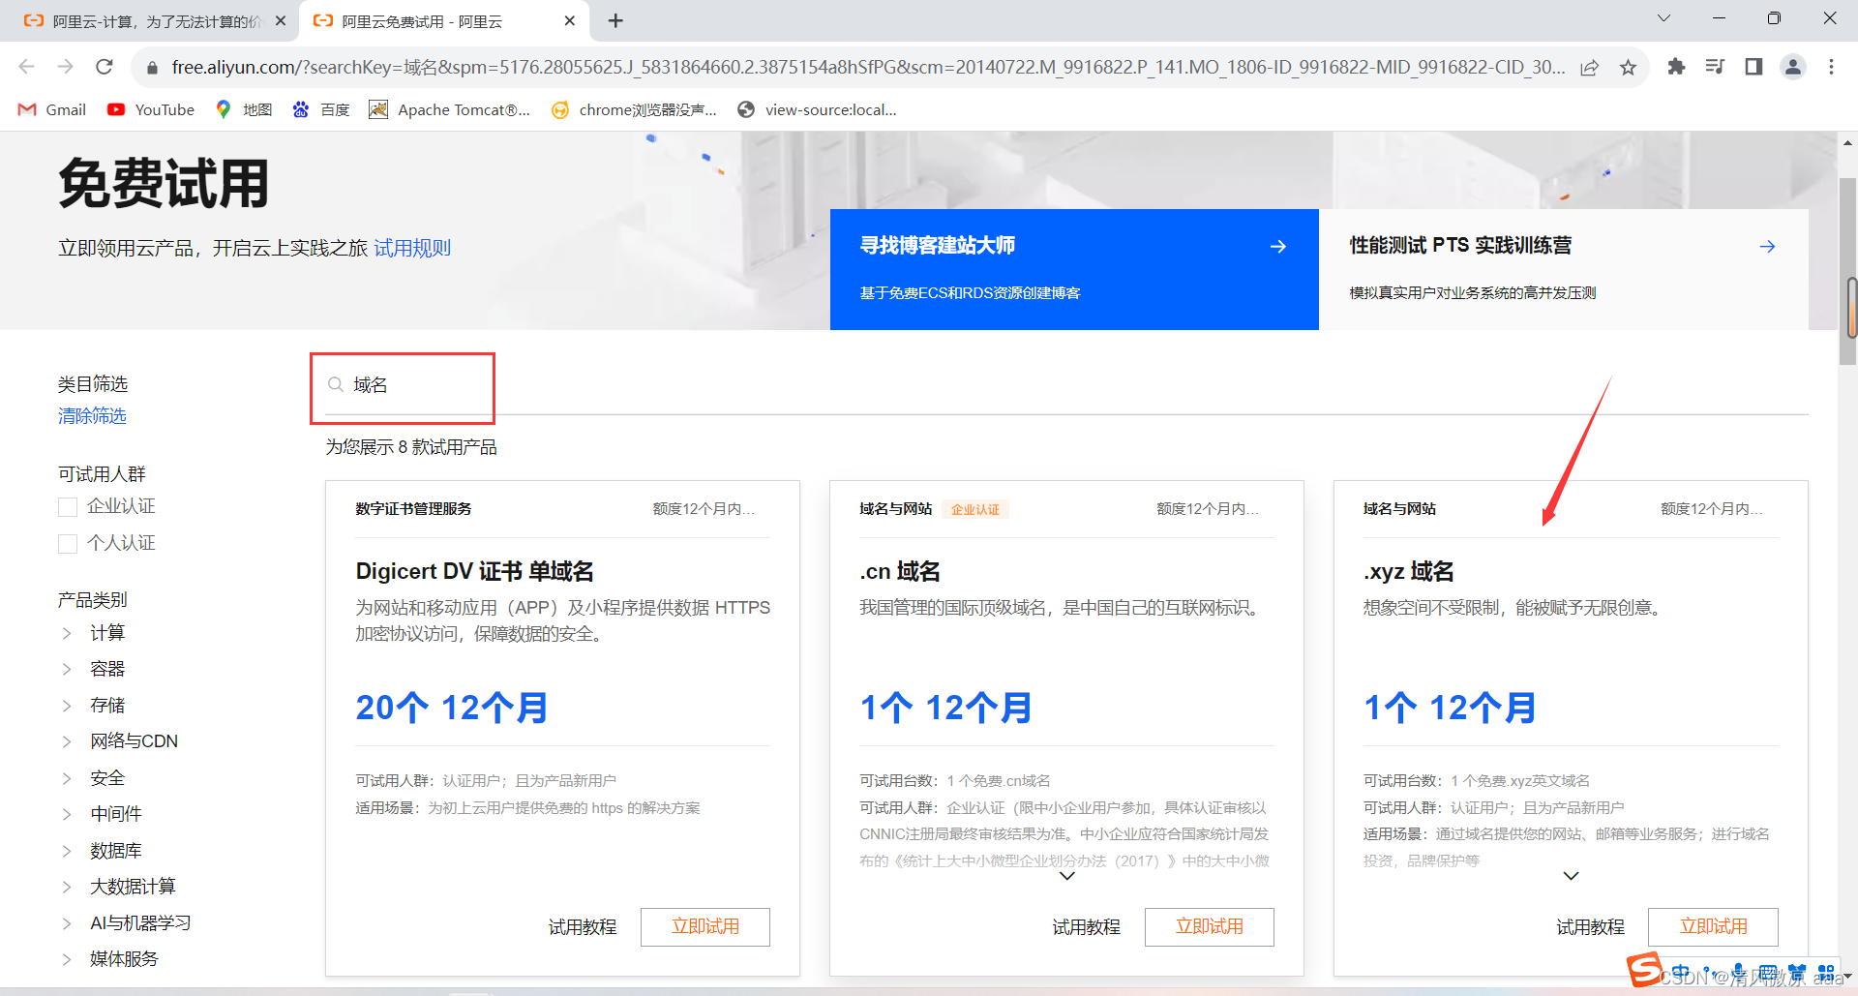Open Apache Tomcat bookmark
This screenshot has width=1858, height=996.
pos(450,109)
